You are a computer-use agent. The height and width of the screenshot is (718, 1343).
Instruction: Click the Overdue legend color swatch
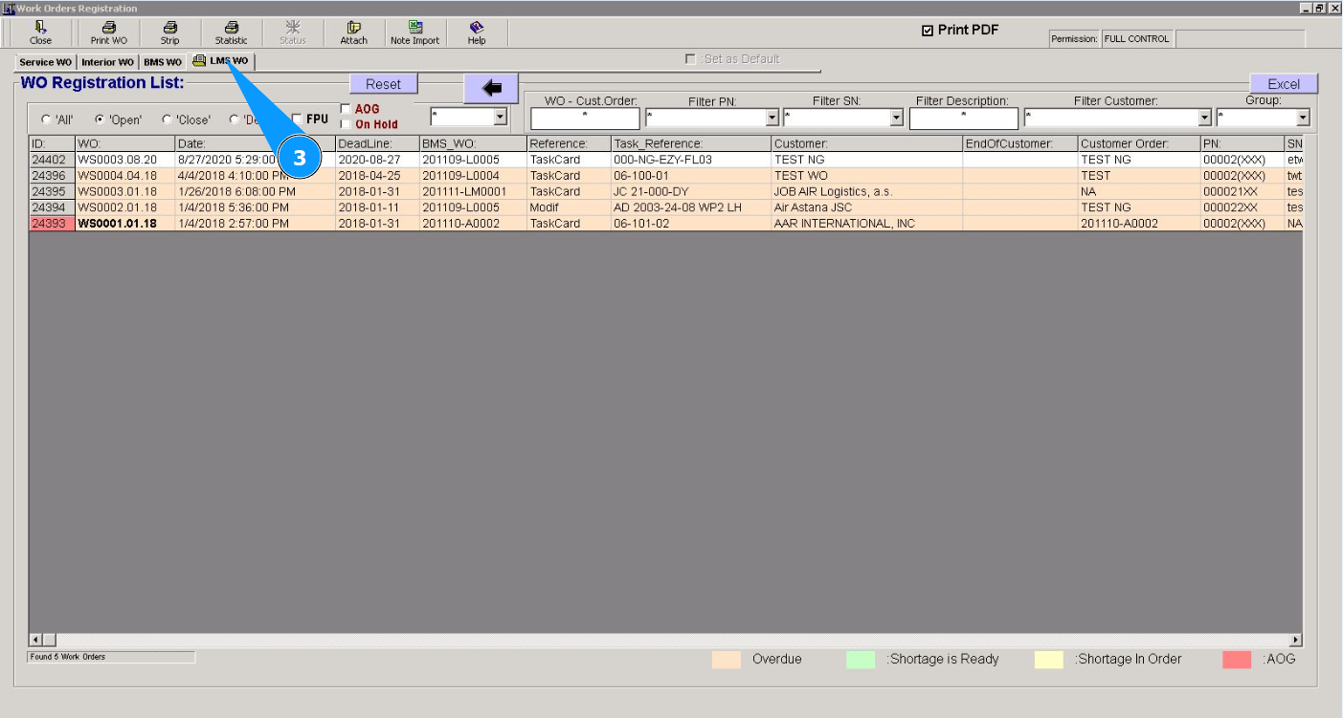tap(727, 660)
